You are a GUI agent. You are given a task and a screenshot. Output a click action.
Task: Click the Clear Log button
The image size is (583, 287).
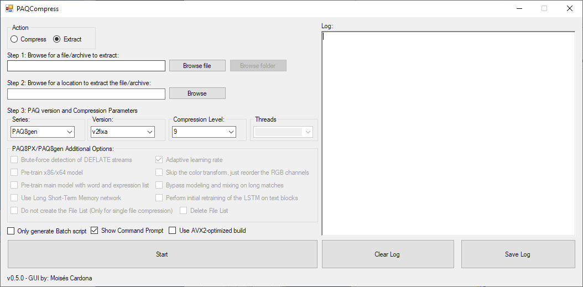pos(387,254)
